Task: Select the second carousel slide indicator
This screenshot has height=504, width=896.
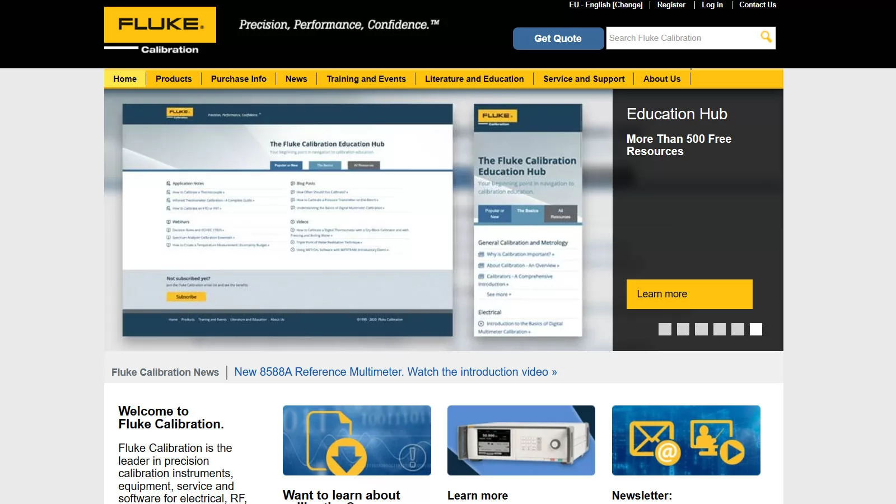Action: tap(683, 329)
